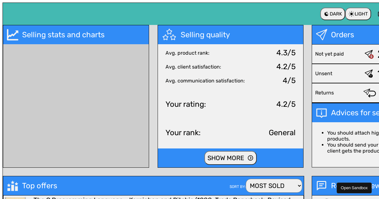Viewport: 379px width, 199px height.
Task: Open the MOST SOLD sorting dropdown
Action: pyautogui.click(x=274, y=186)
